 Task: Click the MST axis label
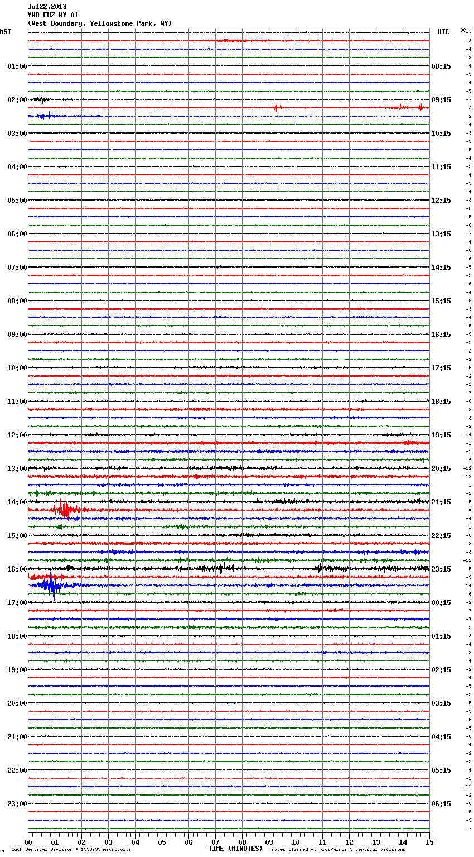click(6, 32)
